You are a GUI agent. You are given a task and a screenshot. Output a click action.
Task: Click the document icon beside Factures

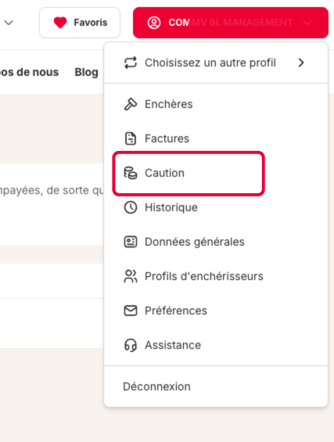point(131,138)
